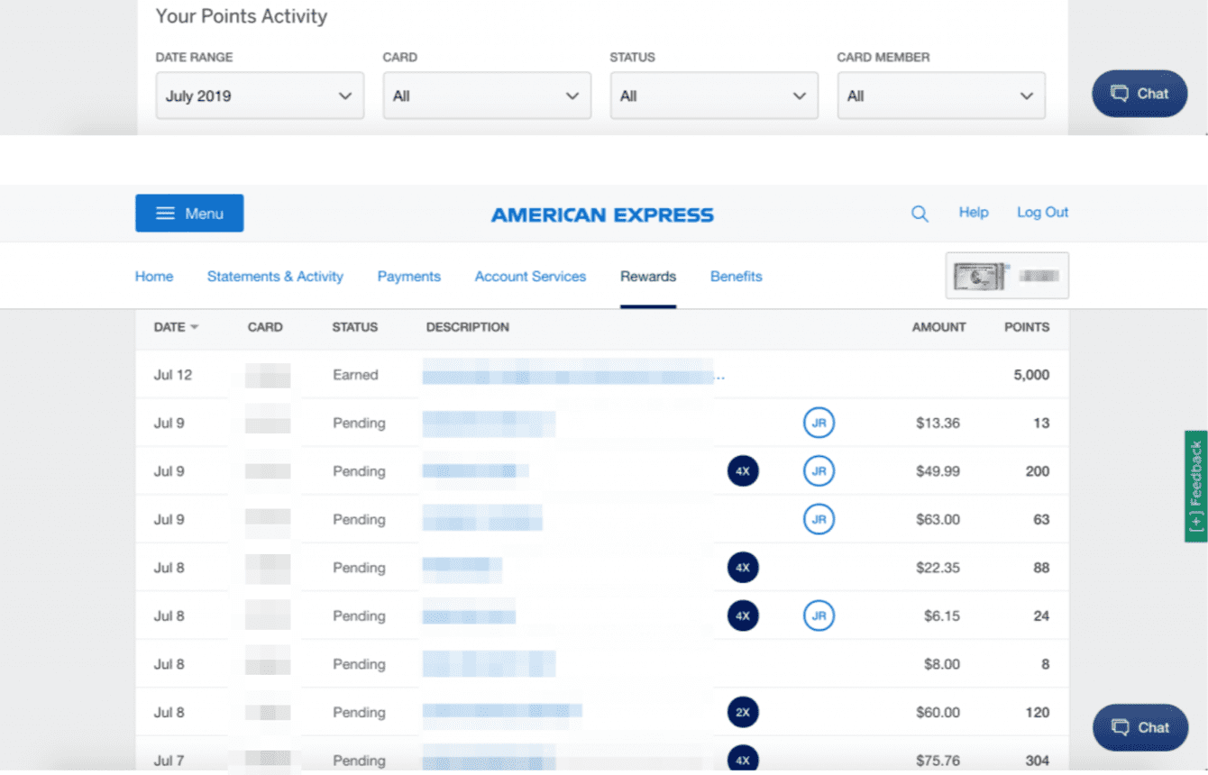Click the Jul 12 date cell
The image size is (1208, 775).
coord(173,375)
